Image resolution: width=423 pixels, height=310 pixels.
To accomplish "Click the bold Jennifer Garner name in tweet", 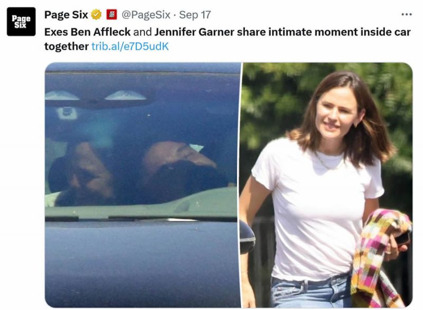I will (x=194, y=32).
